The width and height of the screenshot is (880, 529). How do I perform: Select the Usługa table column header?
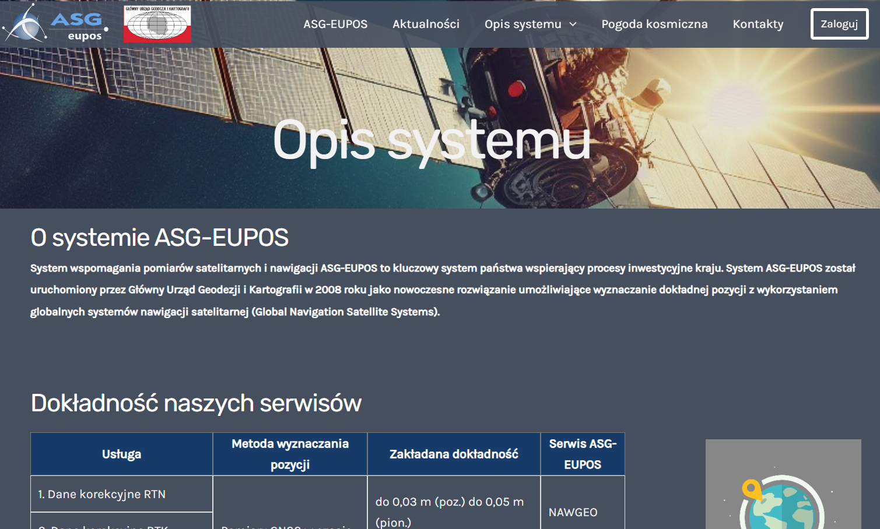(121, 454)
